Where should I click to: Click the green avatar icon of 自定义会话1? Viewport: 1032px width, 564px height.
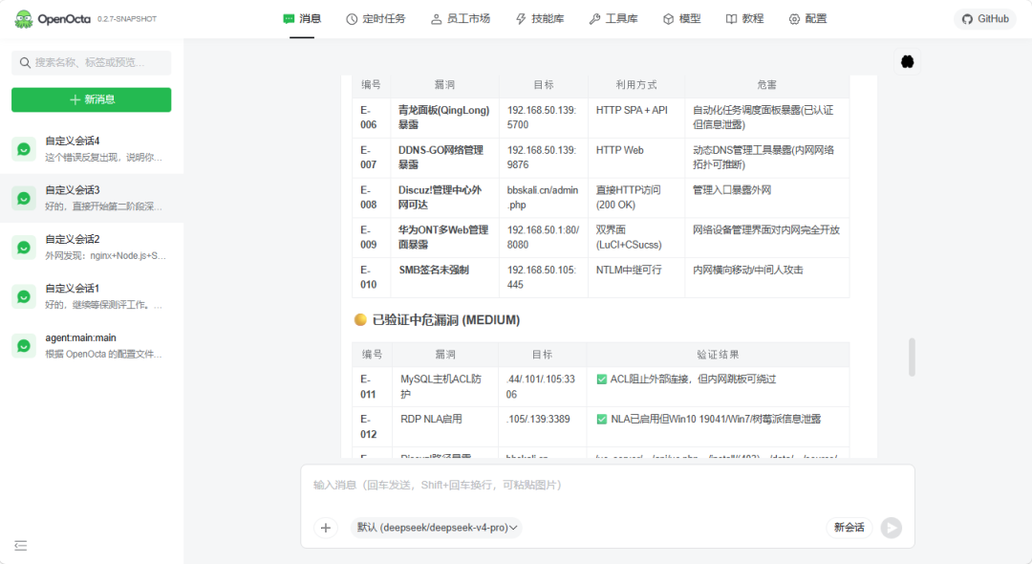tap(24, 296)
